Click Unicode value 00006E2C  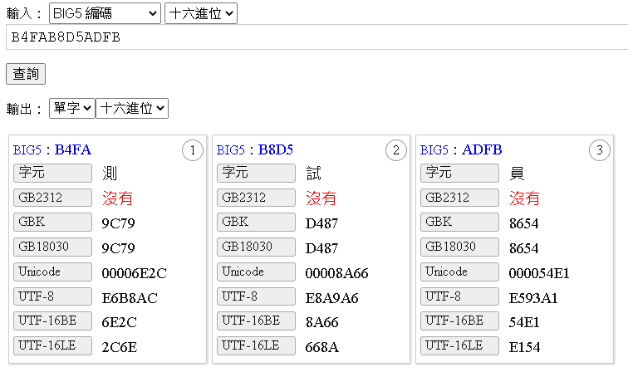[x=135, y=273]
